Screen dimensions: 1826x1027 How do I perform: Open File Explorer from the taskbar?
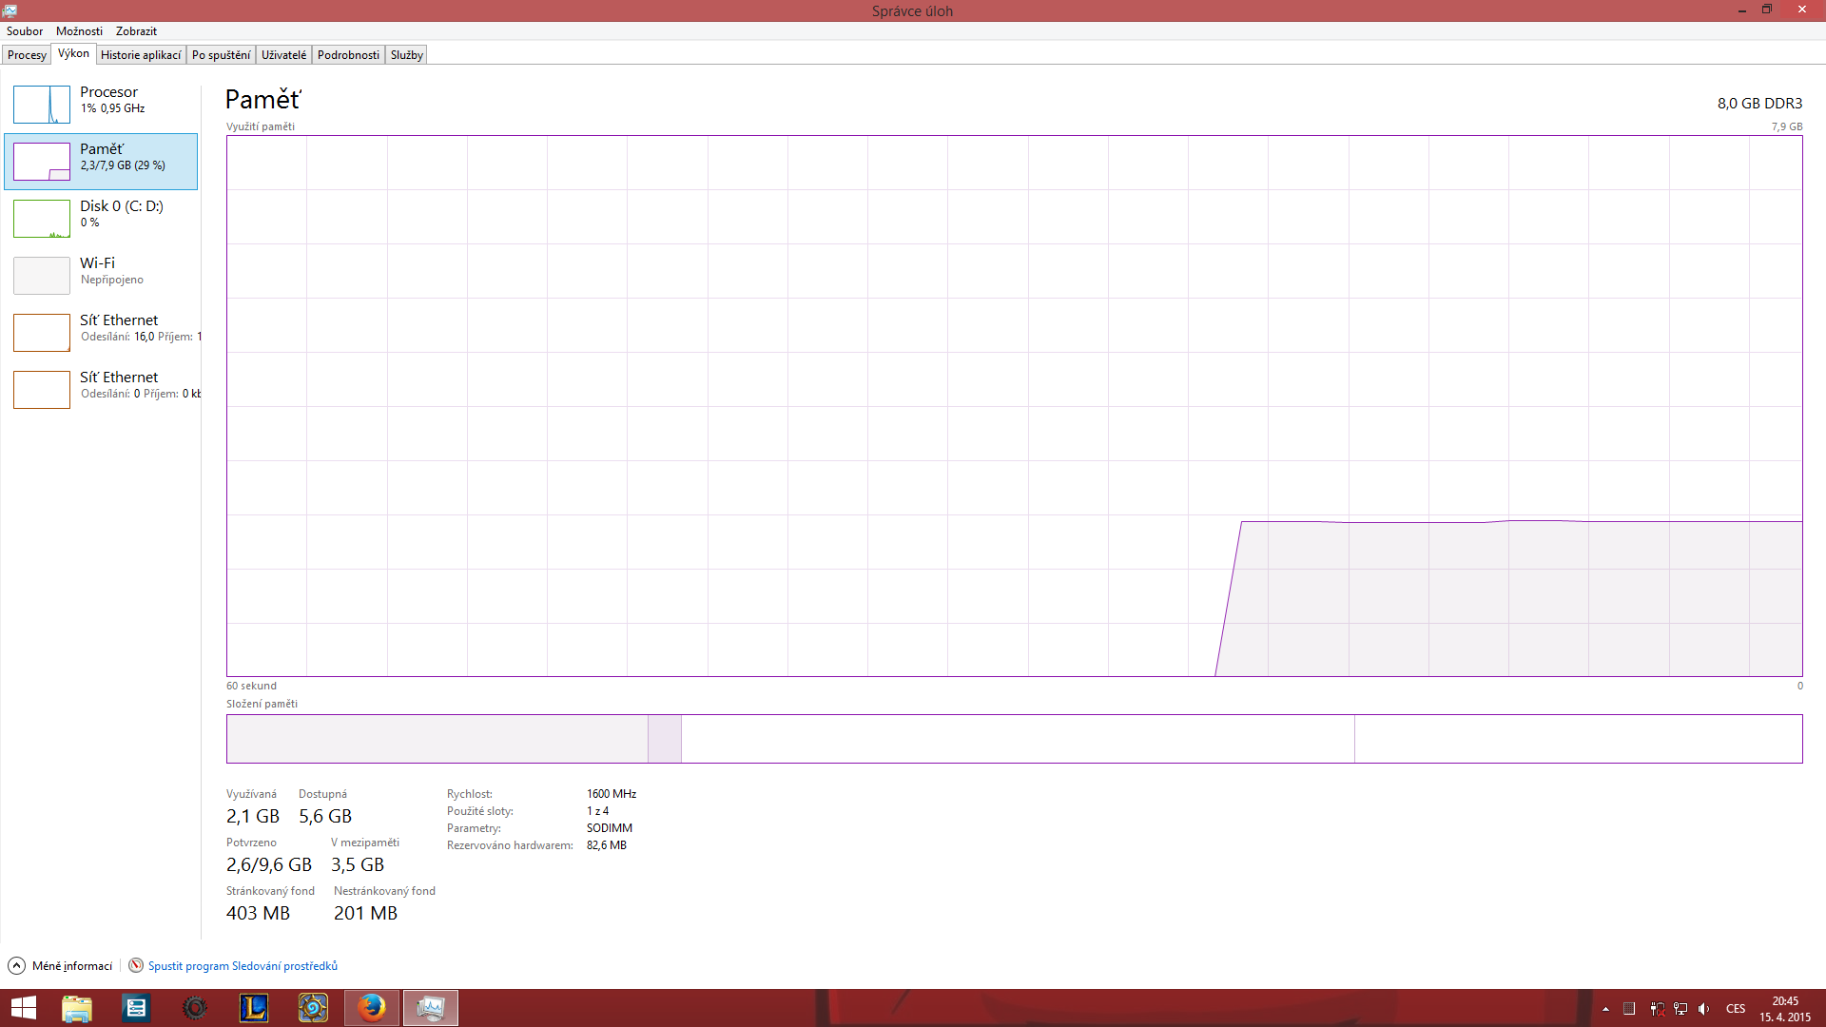tap(77, 1007)
